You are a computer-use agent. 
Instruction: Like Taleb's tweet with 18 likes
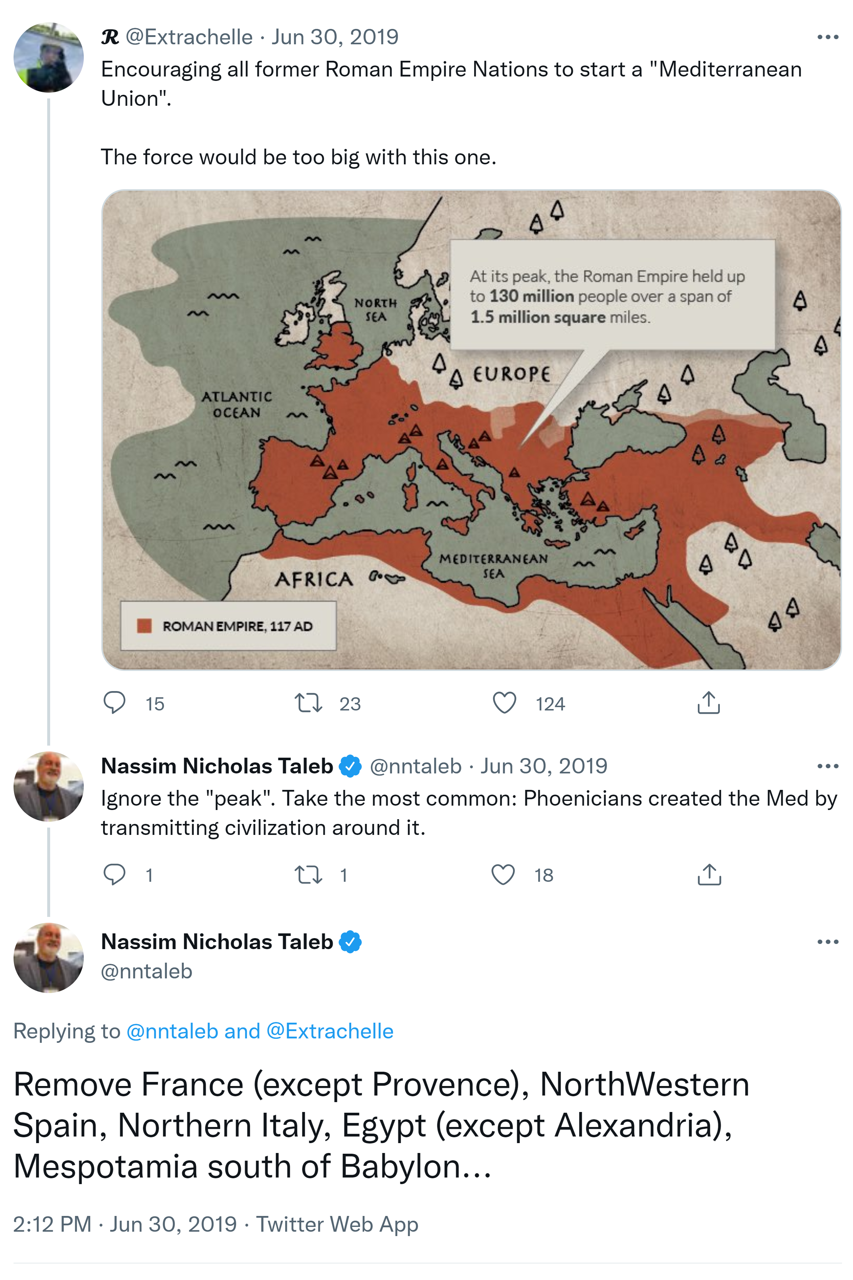click(x=503, y=874)
